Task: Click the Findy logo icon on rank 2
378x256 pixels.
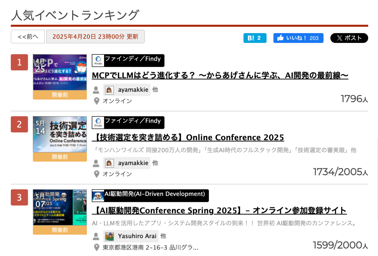Action: click(x=98, y=122)
